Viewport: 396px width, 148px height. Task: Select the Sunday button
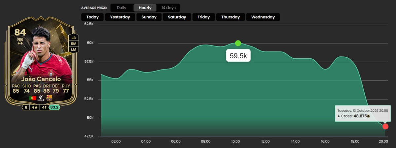(149, 17)
